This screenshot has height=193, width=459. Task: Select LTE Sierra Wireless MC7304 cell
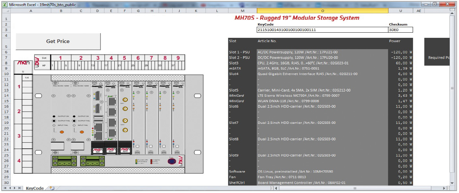click(x=323, y=96)
